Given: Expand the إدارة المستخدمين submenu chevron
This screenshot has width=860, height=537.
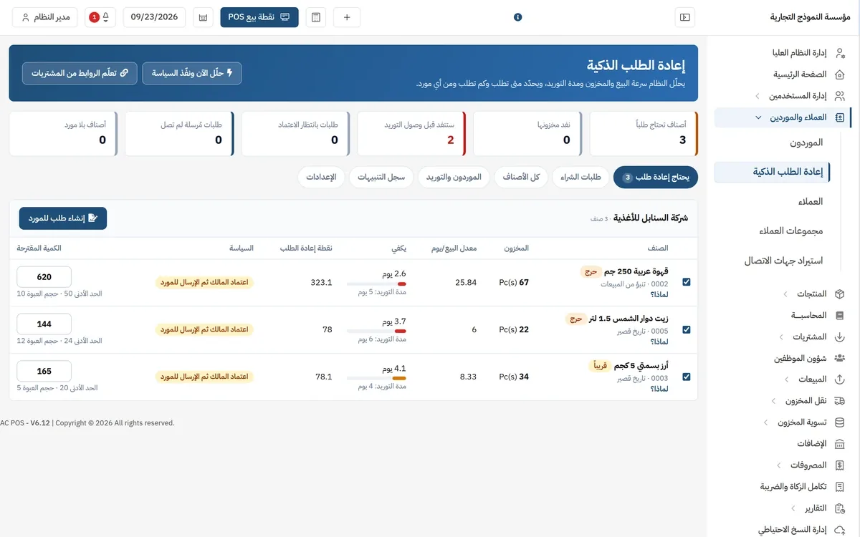Looking at the screenshot, I should 758,96.
